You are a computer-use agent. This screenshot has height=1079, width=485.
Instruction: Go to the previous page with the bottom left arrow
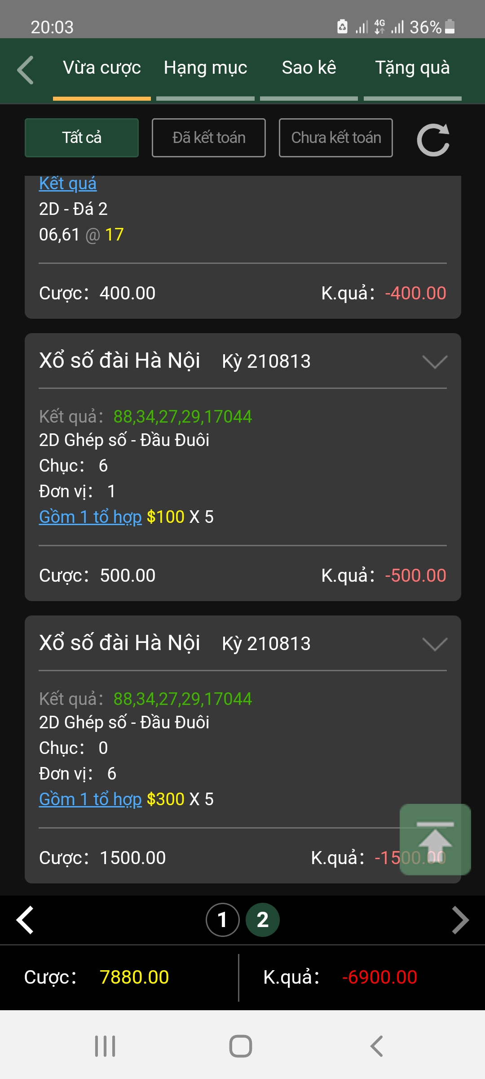[25, 920]
